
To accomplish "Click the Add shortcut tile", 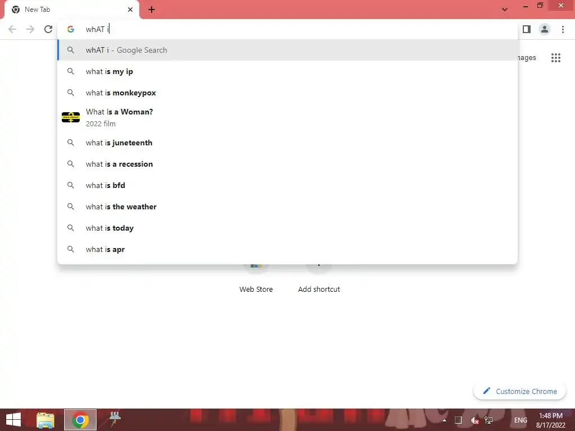I will pos(319,278).
